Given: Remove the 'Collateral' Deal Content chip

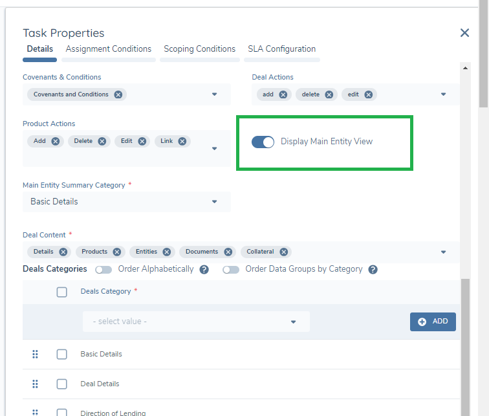Looking at the screenshot, I should pyautogui.click(x=283, y=252).
